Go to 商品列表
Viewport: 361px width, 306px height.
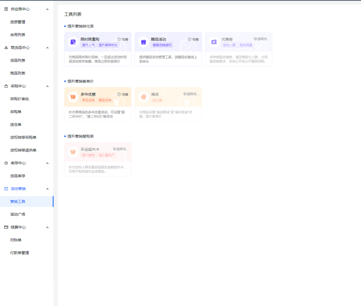point(17,73)
